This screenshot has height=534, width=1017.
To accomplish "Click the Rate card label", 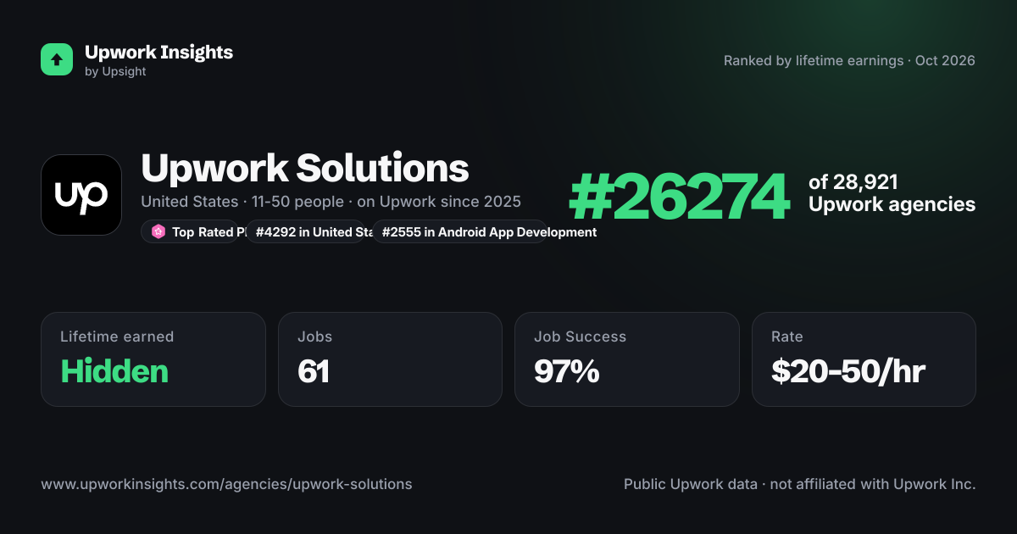I will tap(787, 337).
